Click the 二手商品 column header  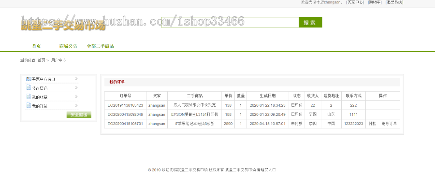[x=194, y=96]
